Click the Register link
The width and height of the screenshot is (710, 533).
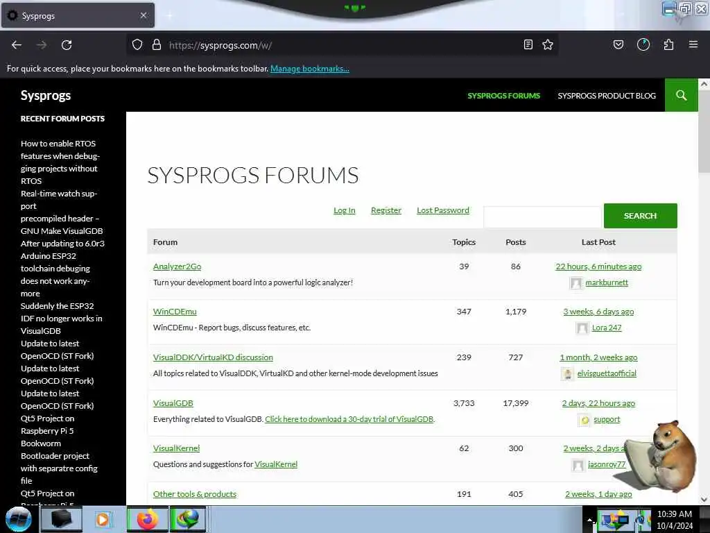pyautogui.click(x=386, y=210)
